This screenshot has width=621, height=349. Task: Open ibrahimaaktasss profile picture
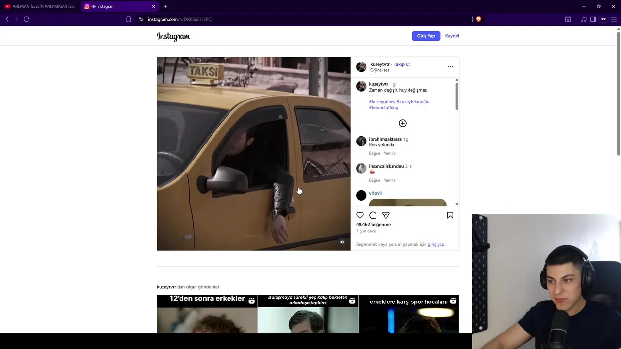361,141
